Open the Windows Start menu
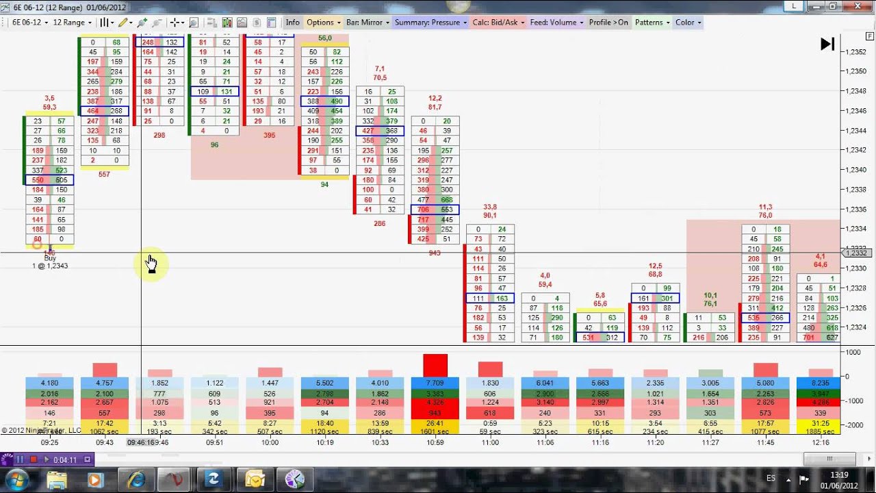876x493 pixels. (16, 479)
